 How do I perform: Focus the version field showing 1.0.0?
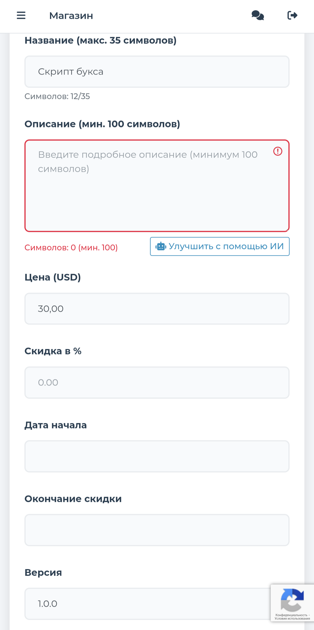[x=145, y=604]
